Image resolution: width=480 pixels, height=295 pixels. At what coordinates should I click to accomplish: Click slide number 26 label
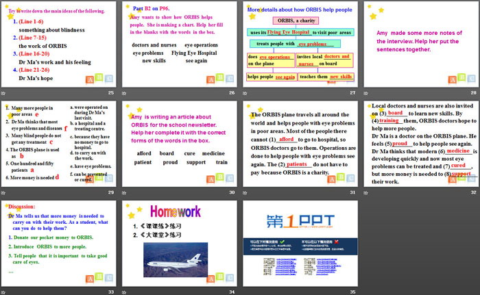point(232,92)
